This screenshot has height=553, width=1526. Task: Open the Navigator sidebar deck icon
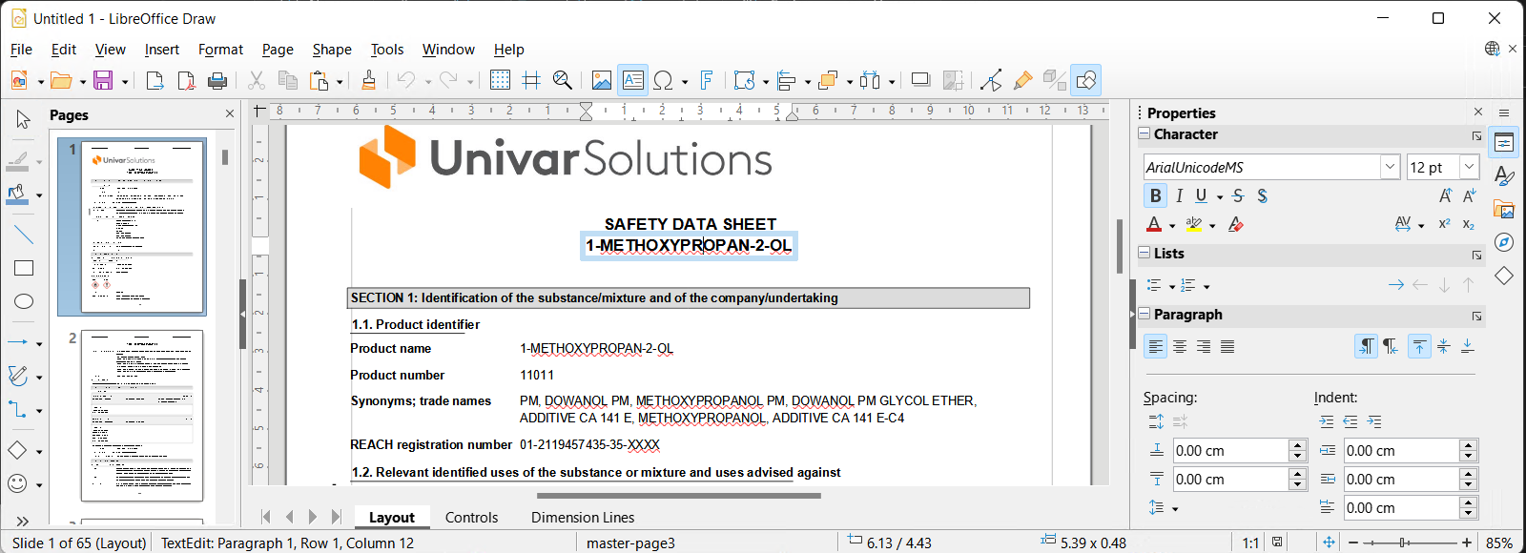click(x=1504, y=242)
